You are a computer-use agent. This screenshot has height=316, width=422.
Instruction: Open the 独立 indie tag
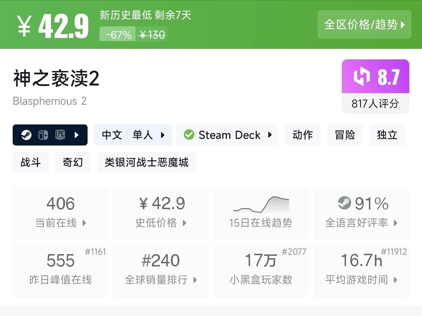tap(387, 135)
